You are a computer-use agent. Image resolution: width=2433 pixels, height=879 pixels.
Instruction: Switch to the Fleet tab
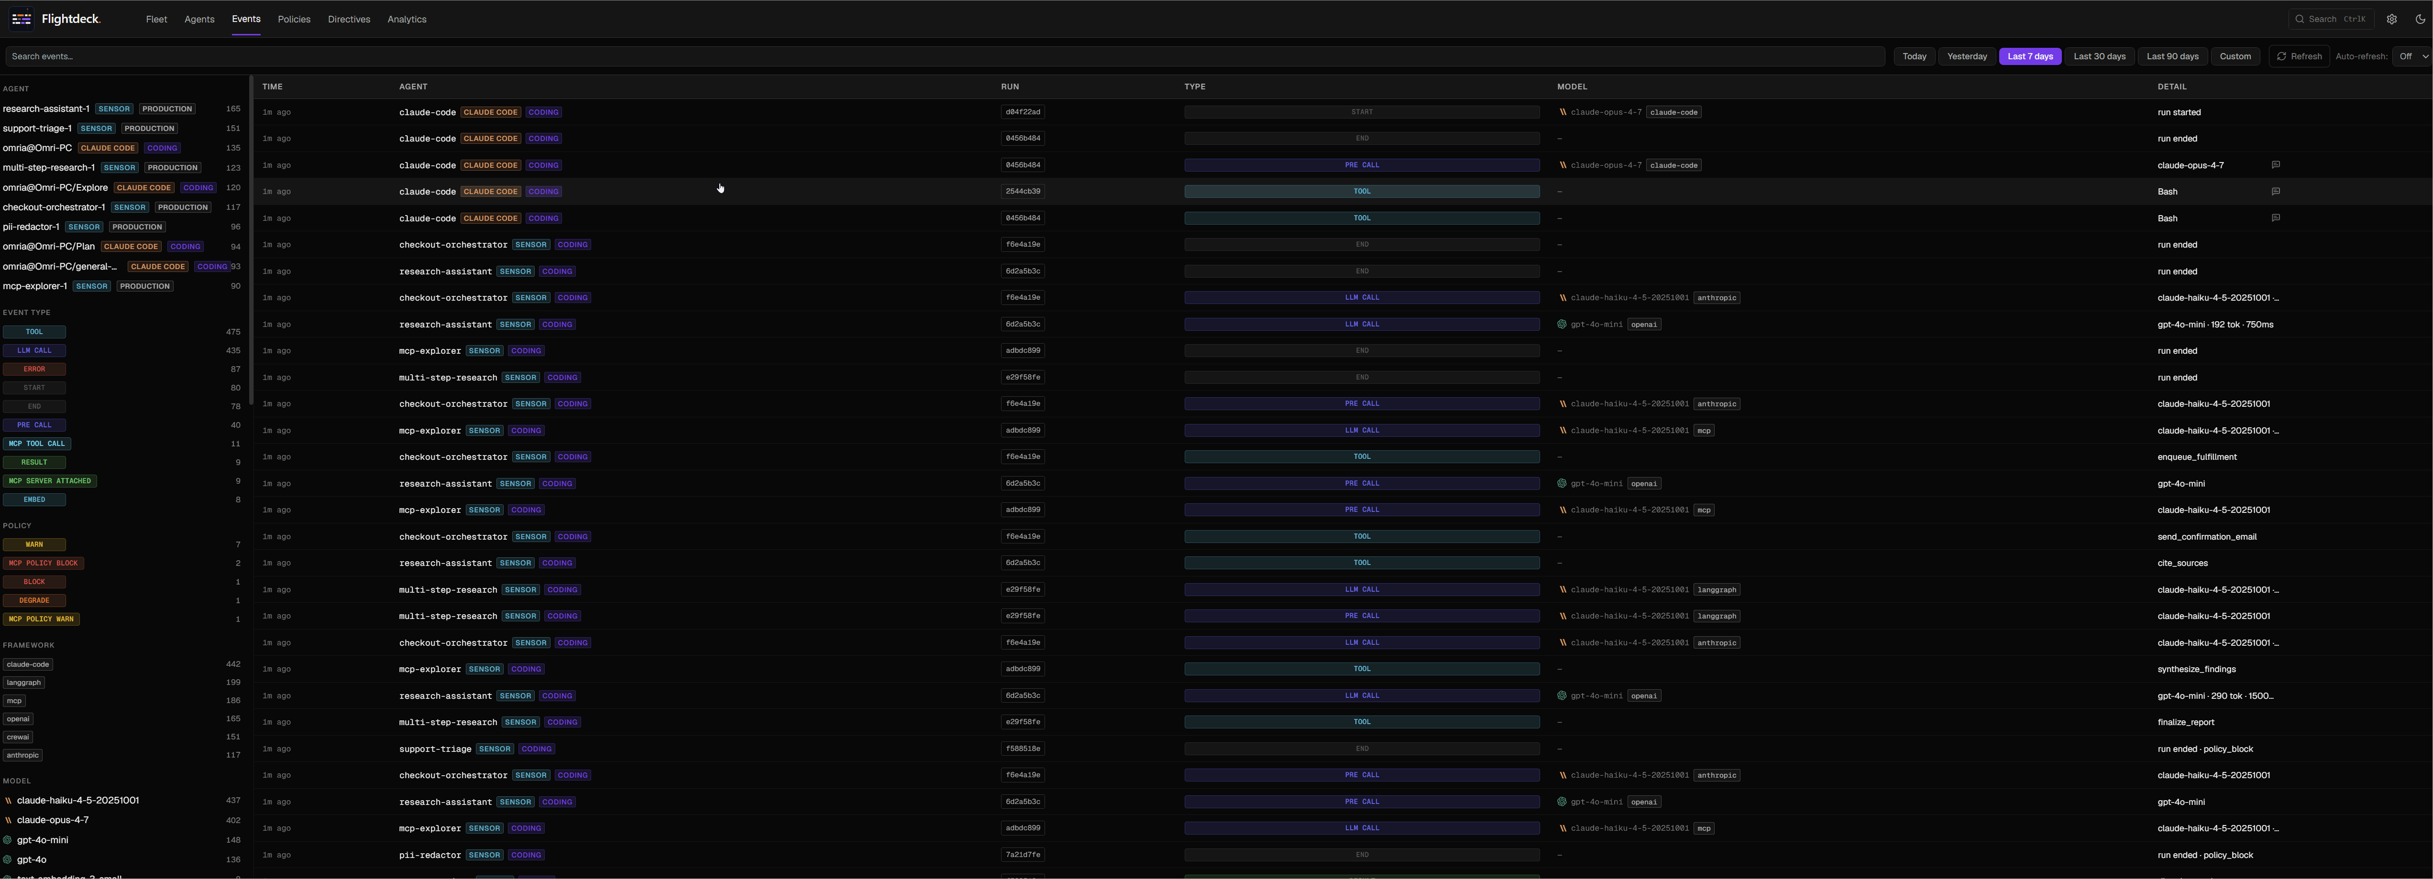[x=157, y=19]
